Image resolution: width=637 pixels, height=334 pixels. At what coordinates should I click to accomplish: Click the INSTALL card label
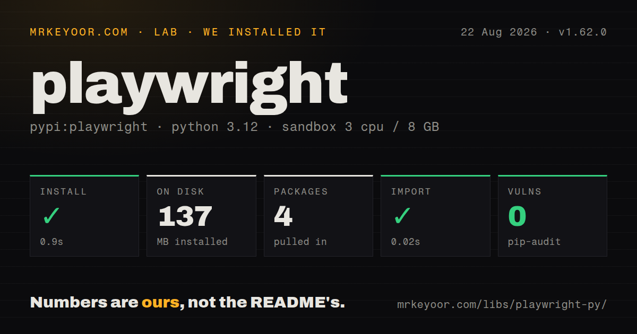63,192
